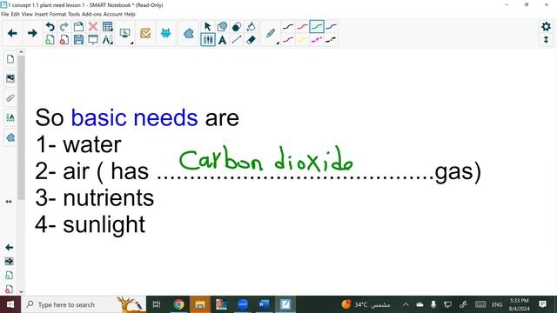Open the Page Sorter sidebar tab
Viewport: 557px width, 313px height.
pyautogui.click(x=10, y=59)
